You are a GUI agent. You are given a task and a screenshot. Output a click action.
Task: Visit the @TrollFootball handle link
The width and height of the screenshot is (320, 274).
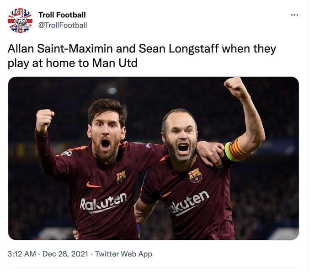(63, 25)
